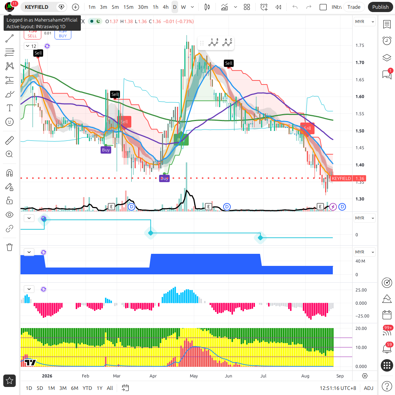395x395 pixels.
Task: Open the calendar panel icon
Action: [387, 315]
